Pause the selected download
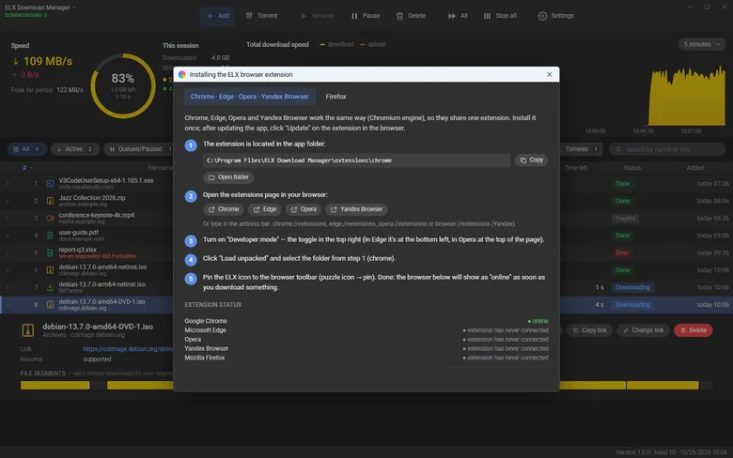Image resolution: width=733 pixels, height=458 pixels. [x=366, y=16]
